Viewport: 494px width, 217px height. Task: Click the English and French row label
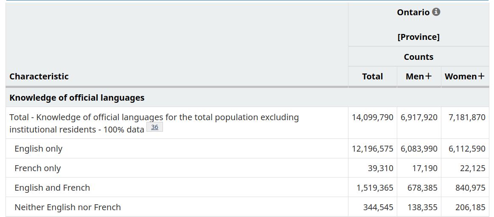pyautogui.click(x=52, y=188)
